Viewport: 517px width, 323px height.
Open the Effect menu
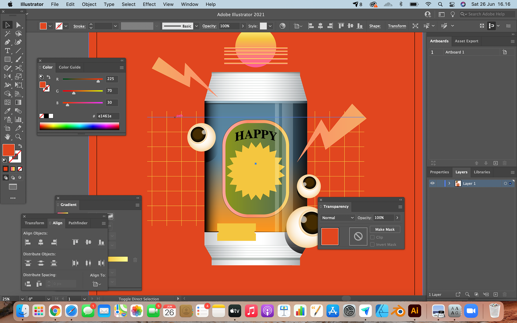coord(149,4)
